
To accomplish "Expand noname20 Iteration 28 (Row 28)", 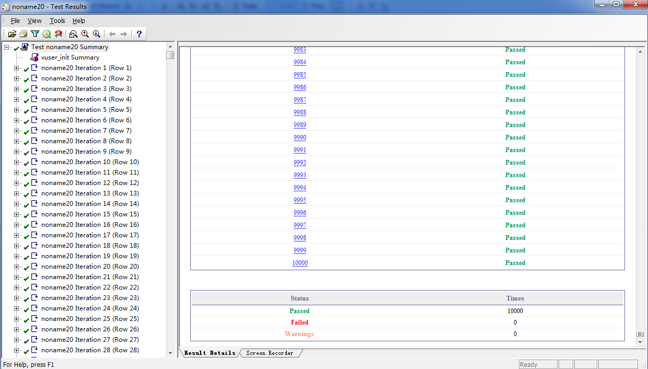I will click(17, 350).
